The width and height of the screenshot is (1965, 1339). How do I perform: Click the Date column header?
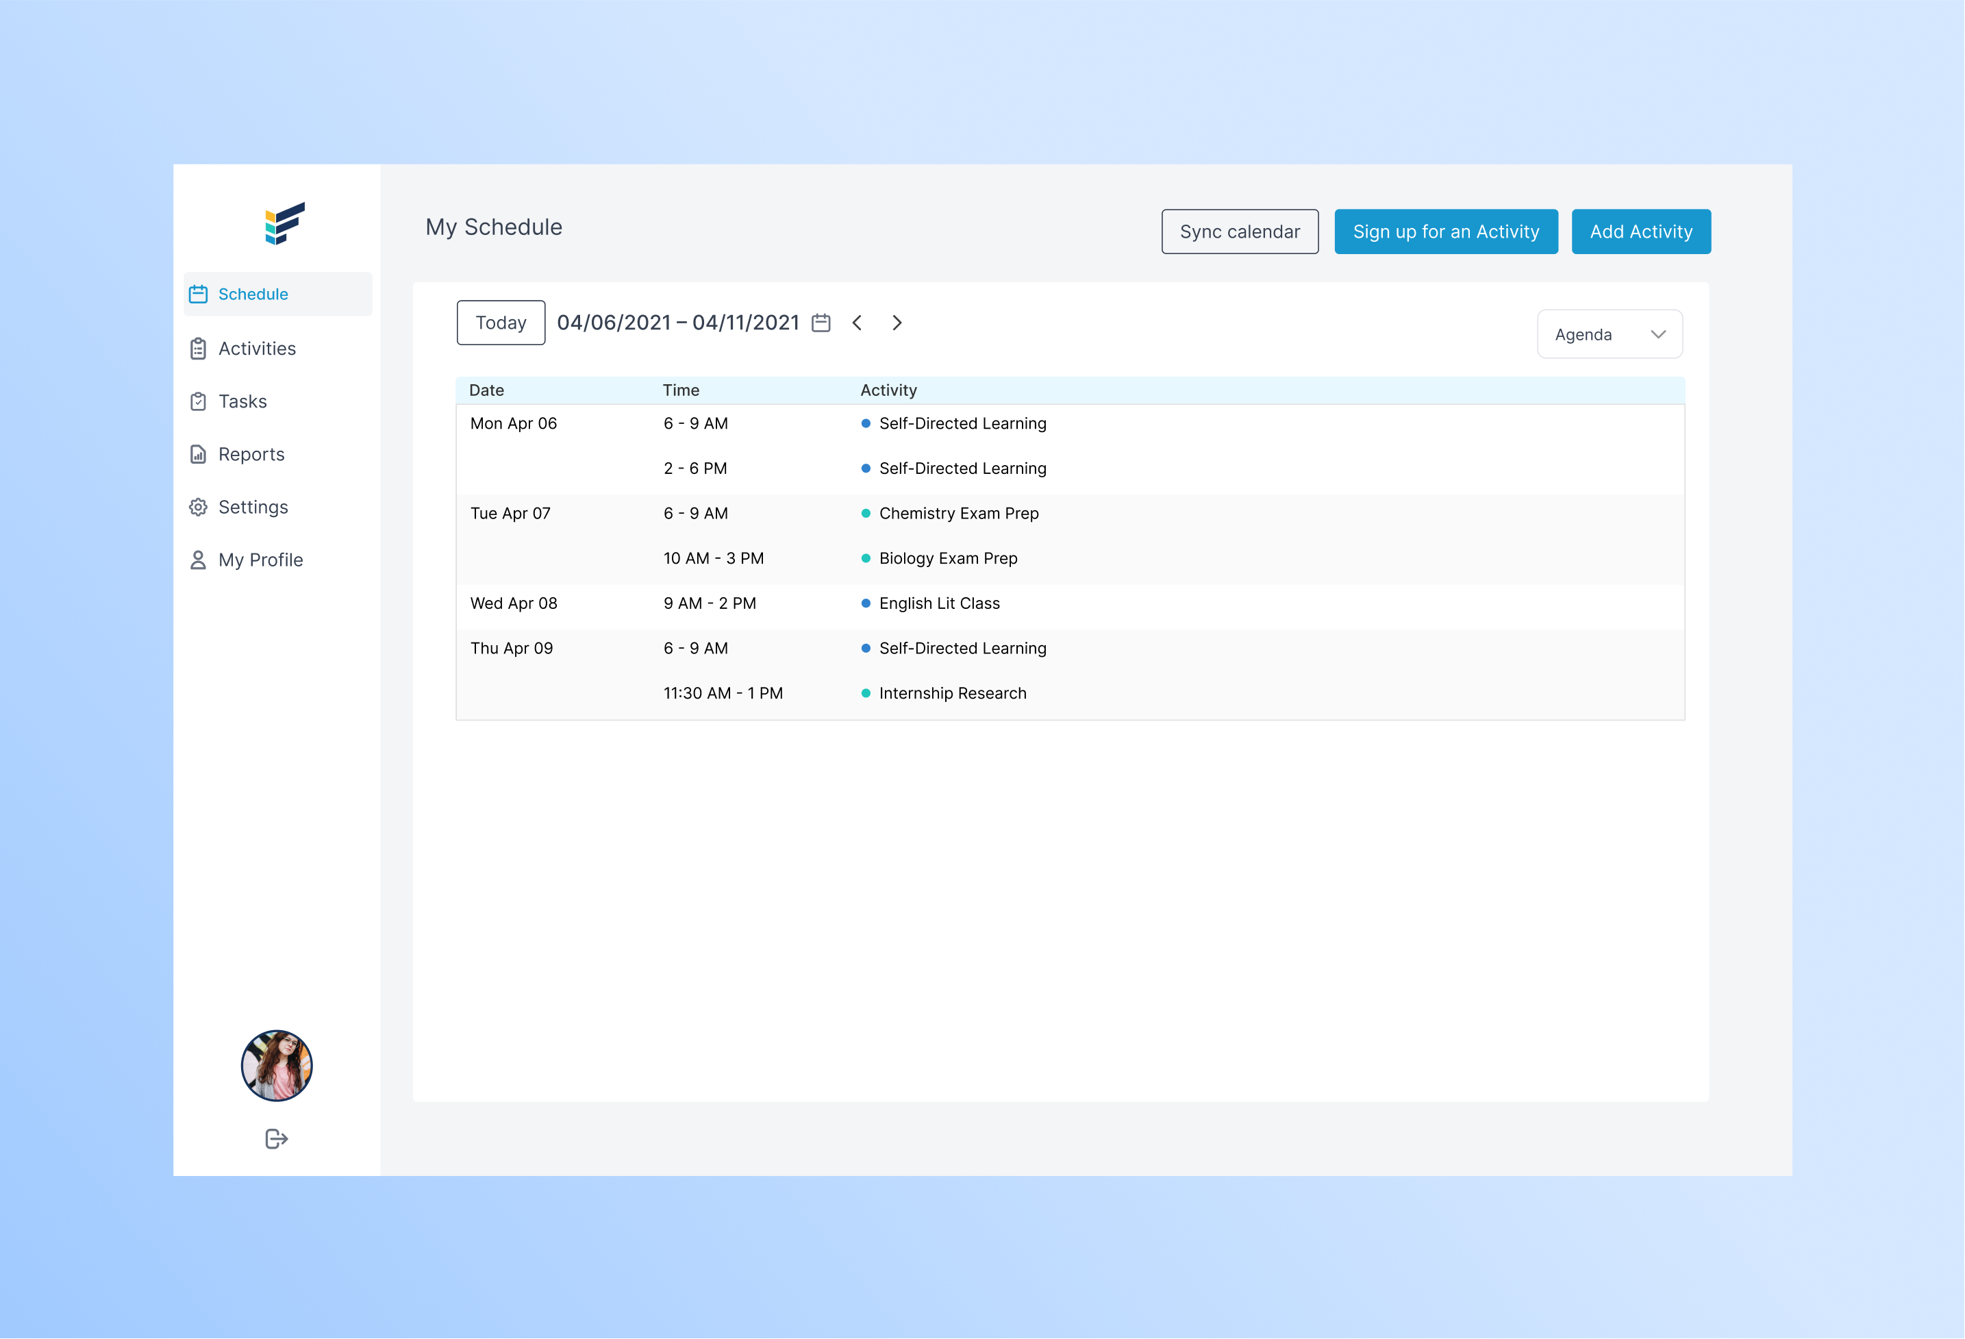tap(487, 390)
